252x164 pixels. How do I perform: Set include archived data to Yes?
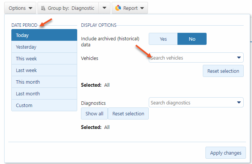coord(163,39)
